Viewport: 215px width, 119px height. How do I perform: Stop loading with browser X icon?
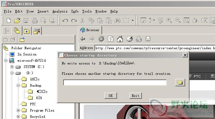point(101,39)
